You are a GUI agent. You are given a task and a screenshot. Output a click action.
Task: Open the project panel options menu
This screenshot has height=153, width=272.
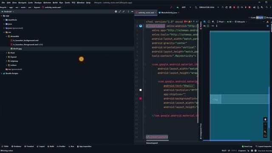tap(128, 11)
